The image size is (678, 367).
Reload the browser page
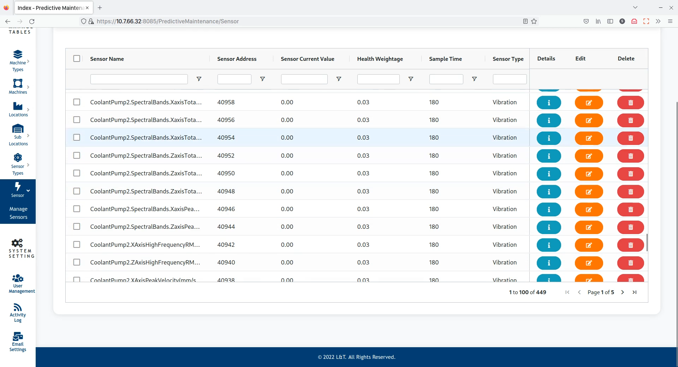coord(32,21)
